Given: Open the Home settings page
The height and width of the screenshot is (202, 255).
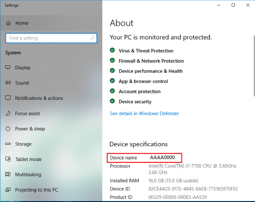Looking at the screenshot, I should point(51,23).
